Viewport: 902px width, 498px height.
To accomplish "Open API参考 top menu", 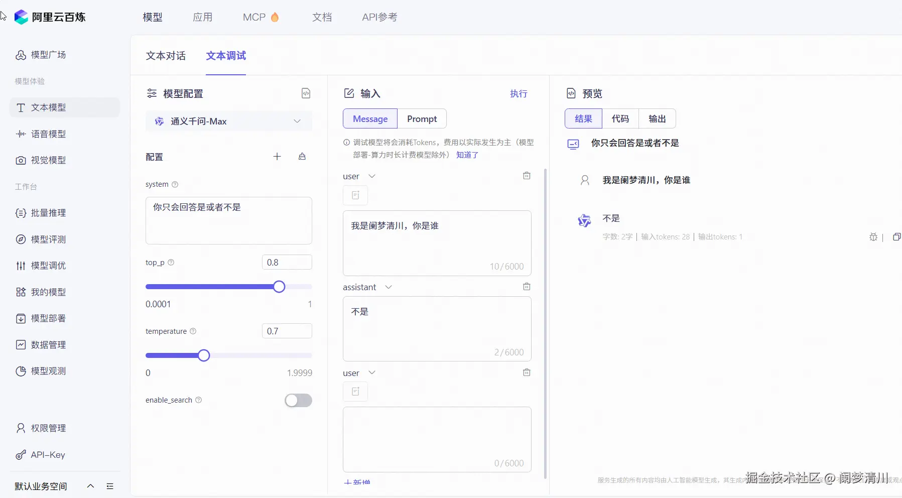I will (x=379, y=17).
